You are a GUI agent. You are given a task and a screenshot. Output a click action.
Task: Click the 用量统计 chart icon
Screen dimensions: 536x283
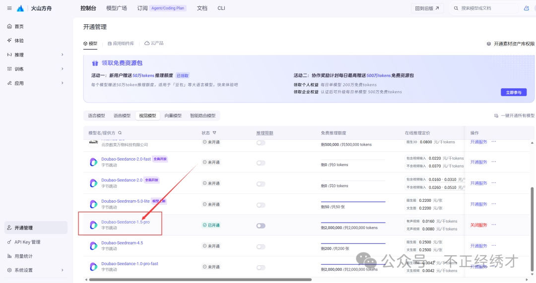pyautogui.click(x=9, y=256)
